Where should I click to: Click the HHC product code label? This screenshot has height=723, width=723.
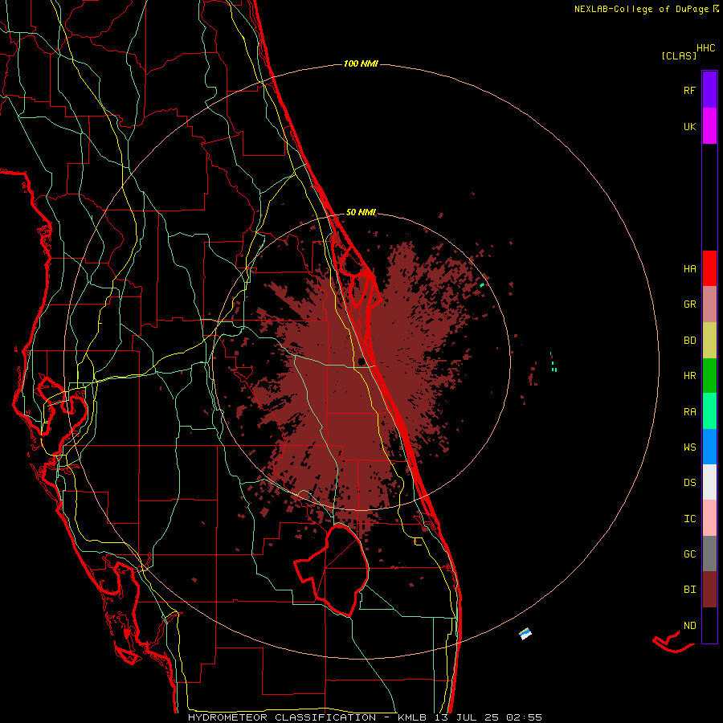coord(706,48)
